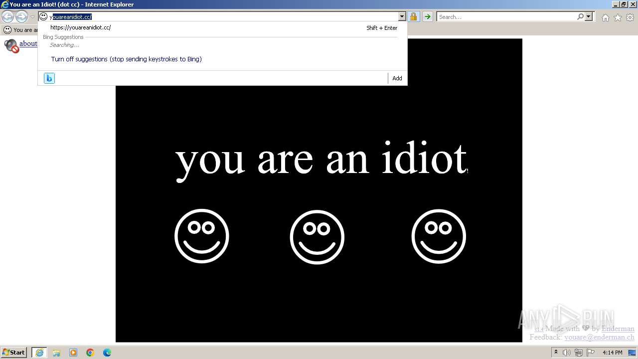
Task: Open the network tray icon
Action: (579, 353)
